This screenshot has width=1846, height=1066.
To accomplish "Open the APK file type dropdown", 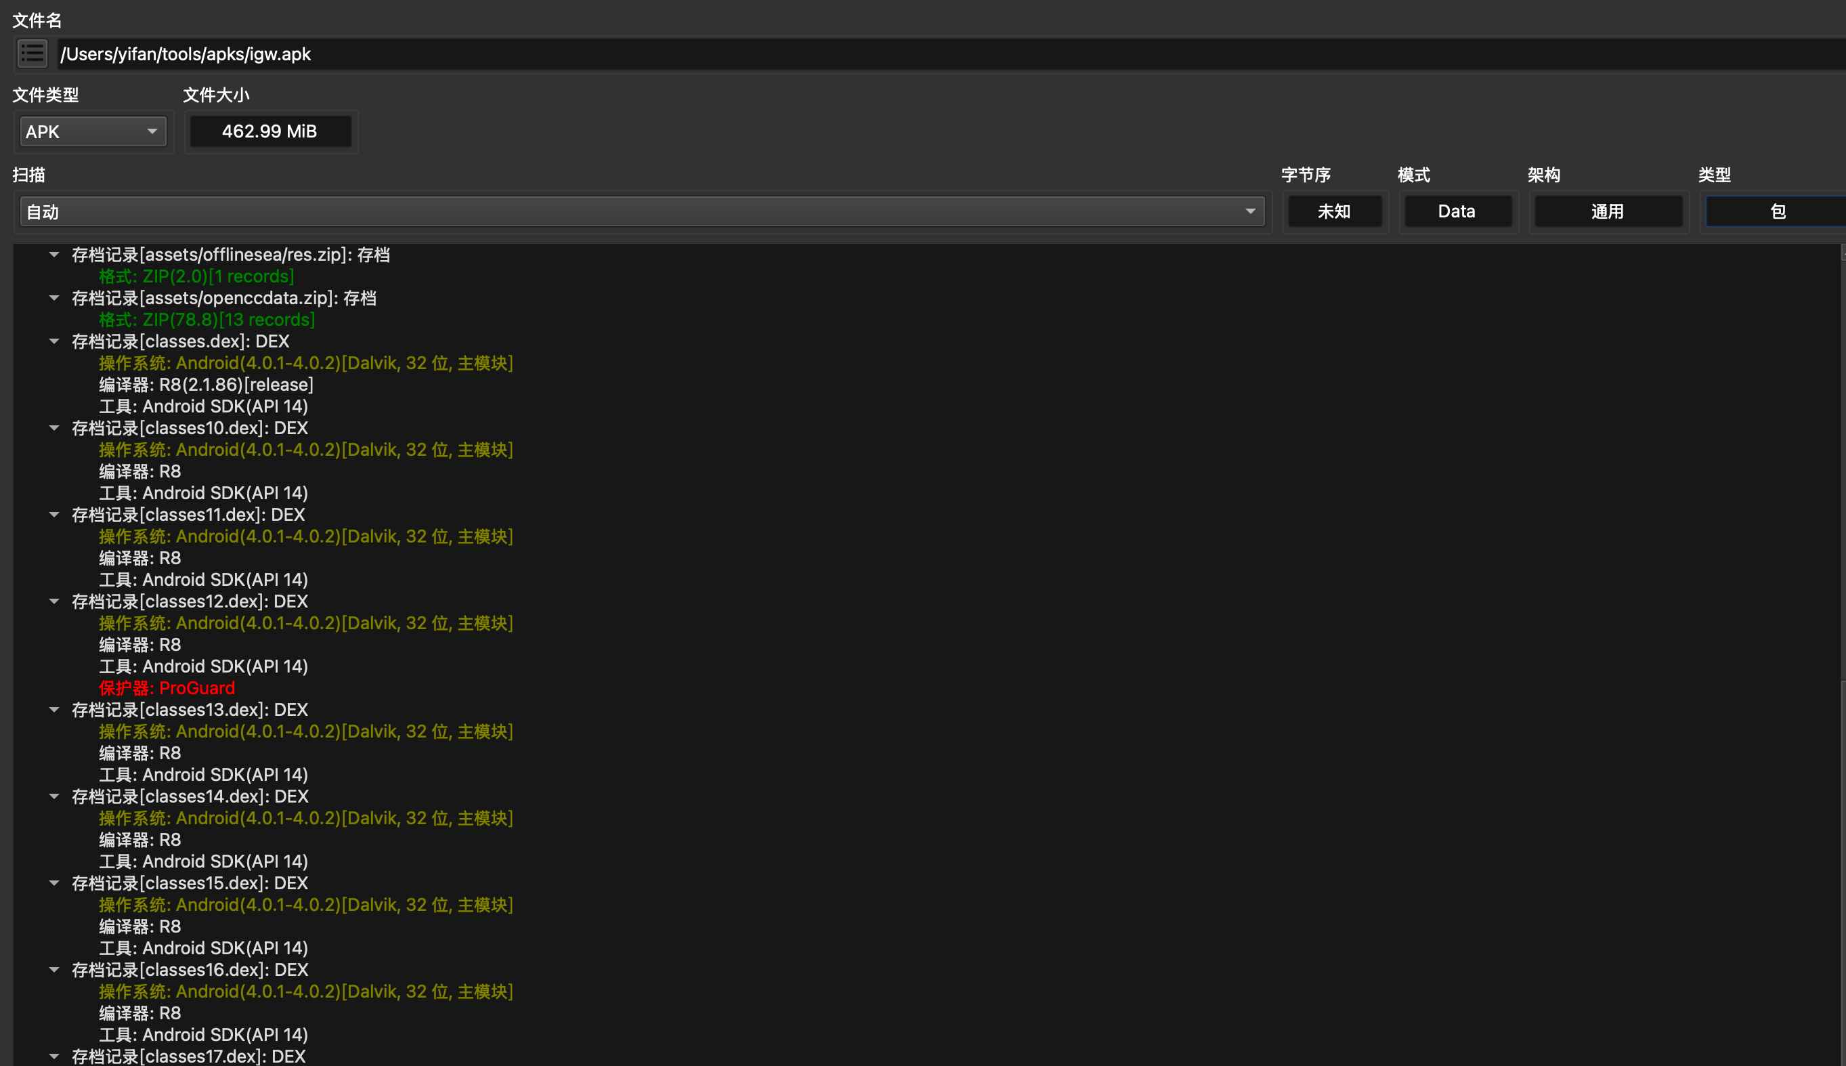I will (92, 132).
